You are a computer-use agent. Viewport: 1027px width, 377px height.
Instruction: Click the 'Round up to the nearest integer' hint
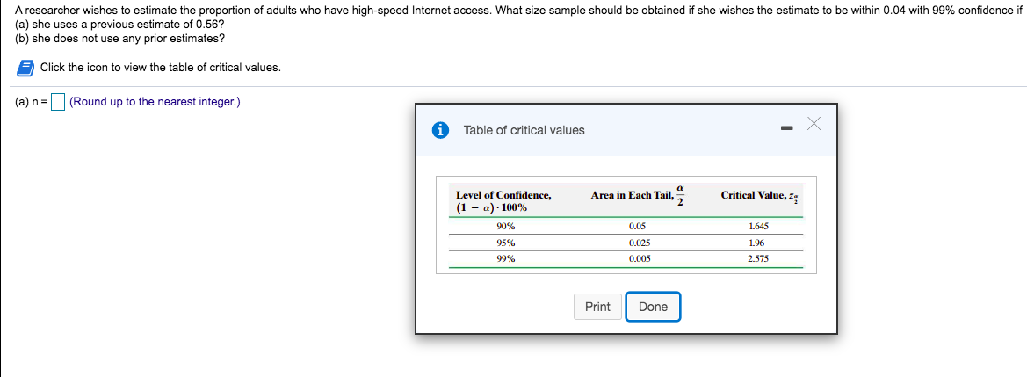(155, 102)
